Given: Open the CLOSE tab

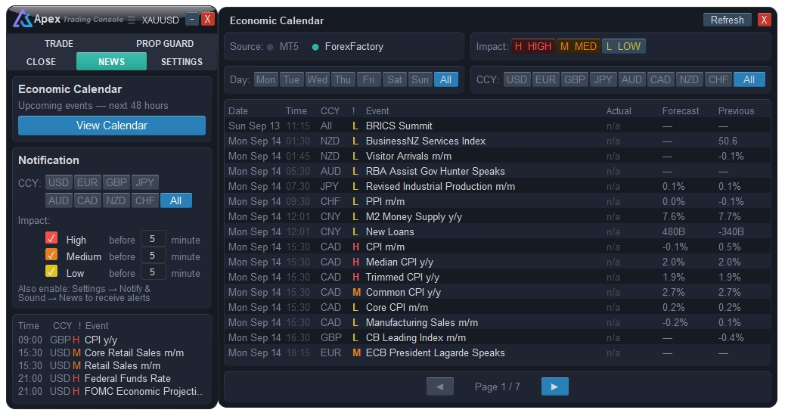Looking at the screenshot, I should point(41,61).
